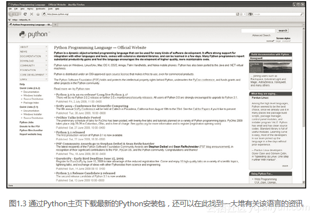Bookmark this page with the star icon
The height and width of the screenshot is (219, 316).
click(x=241, y=14)
